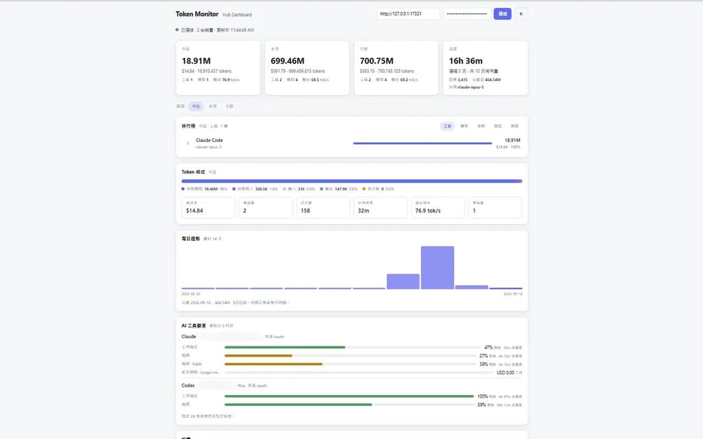Click the purple connect button beside the token field
Image resolution: width=703 pixels, height=439 pixels.
point(503,14)
